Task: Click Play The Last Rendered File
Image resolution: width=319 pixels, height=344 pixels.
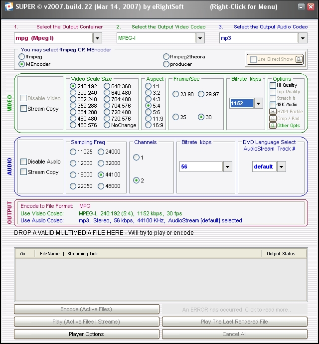Action: point(235,322)
